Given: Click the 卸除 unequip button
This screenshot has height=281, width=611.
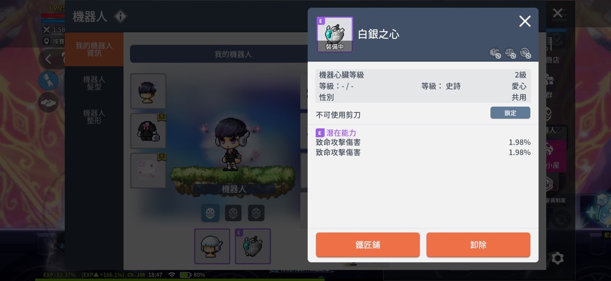Looking at the screenshot, I should (478, 245).
